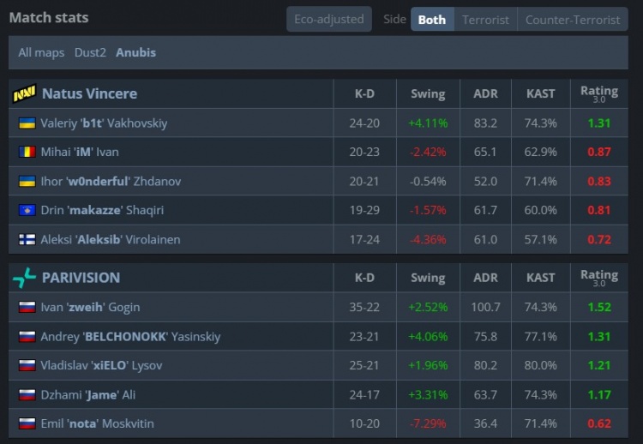Click the Finnish flag beside Aleksib
This screenshot has height=444, width=643.
pyautogui.click(x=27, y=240)
